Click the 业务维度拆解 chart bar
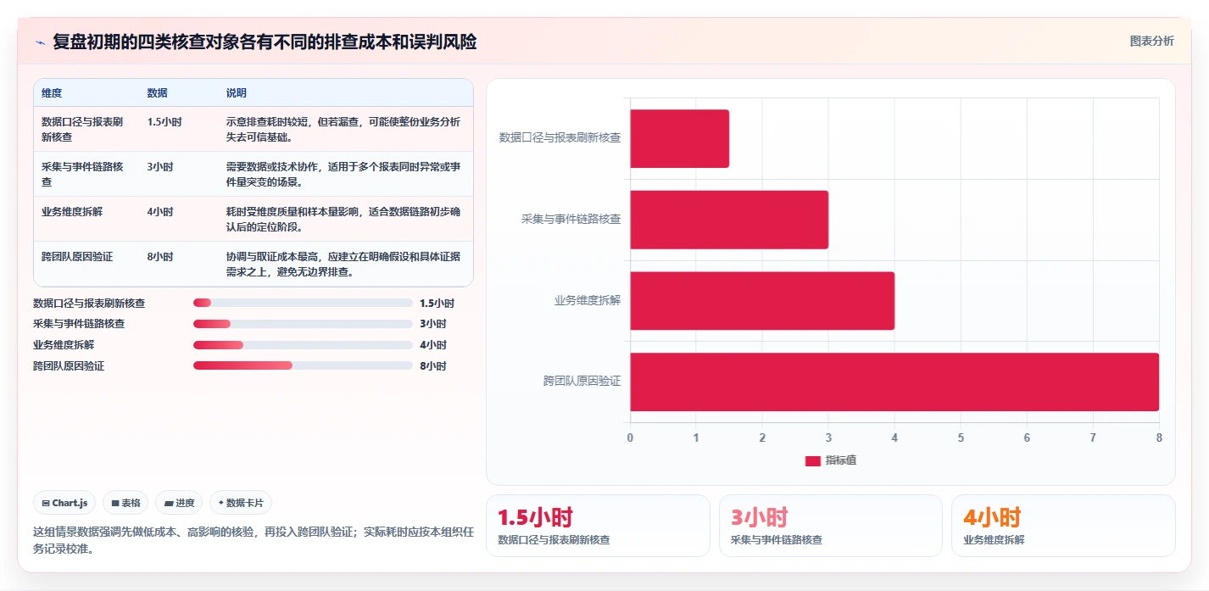The width and height of the screenshot is (1209, 591). pos(762,300)
